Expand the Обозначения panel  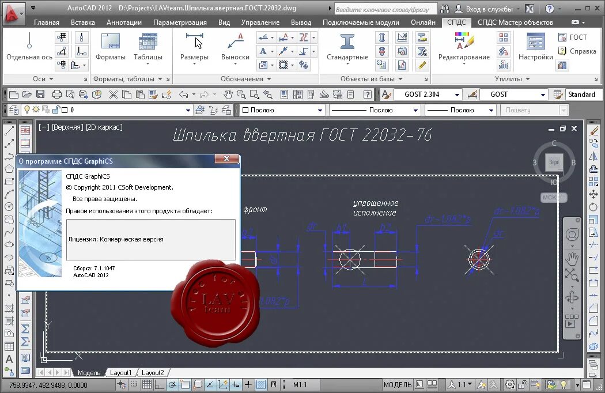coord(246,79)
